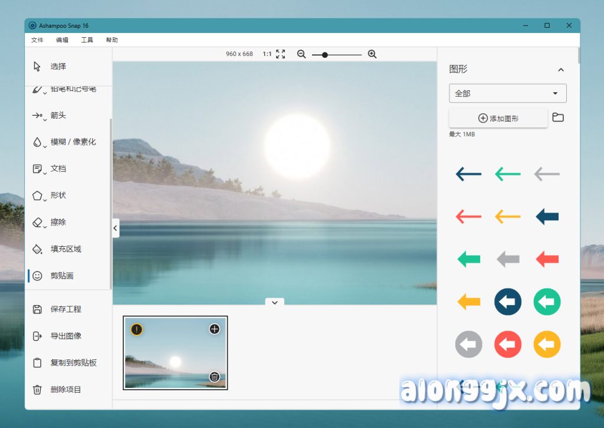Activate the 擦除 eraser tool

(x=58, y=223)
